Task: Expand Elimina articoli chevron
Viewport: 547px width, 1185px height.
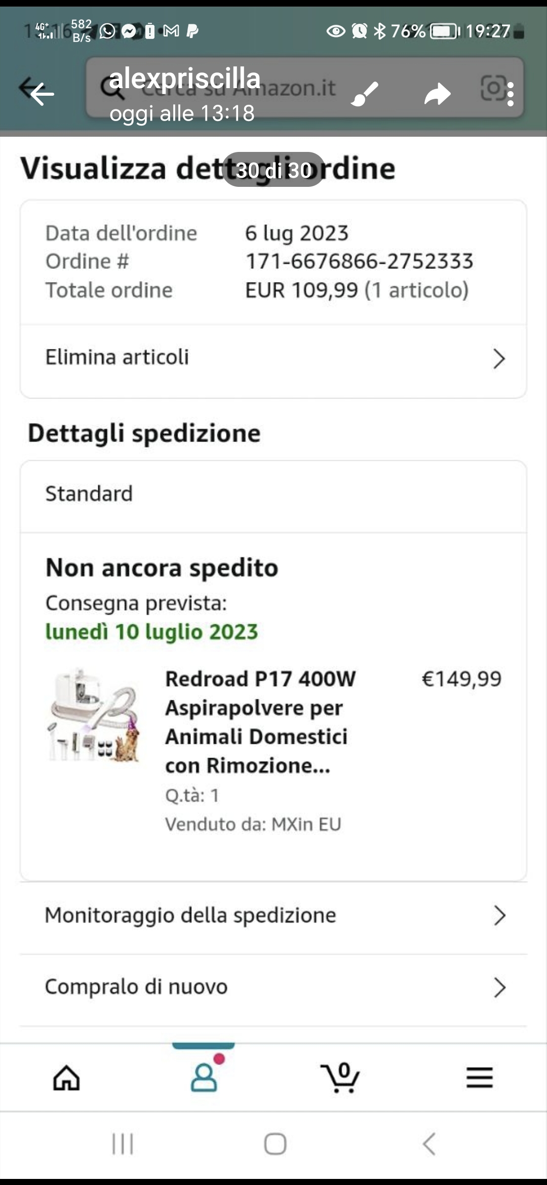Action: point(499,359)
